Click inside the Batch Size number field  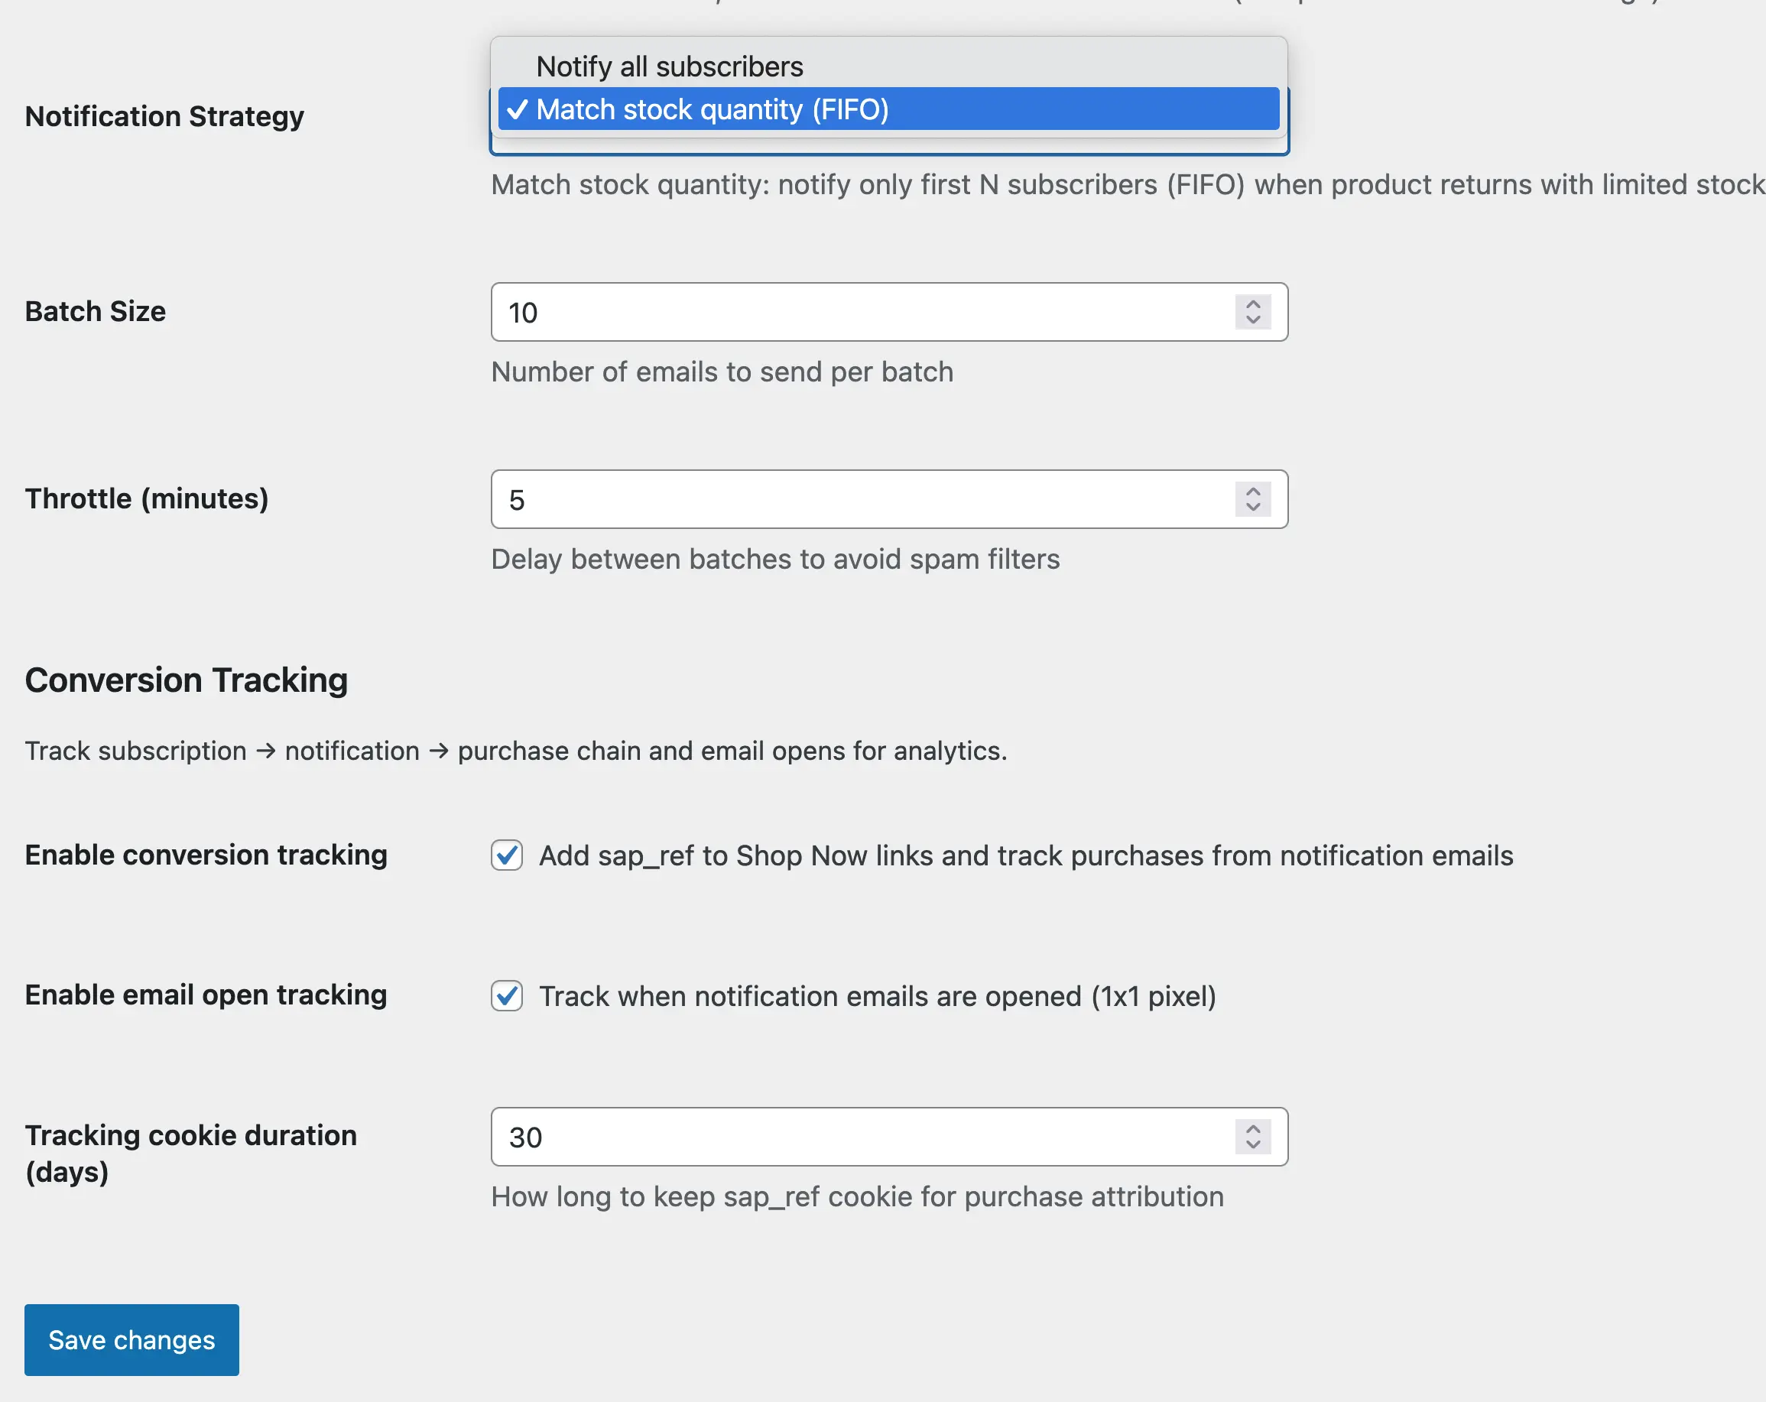click(x=819, y=312)
